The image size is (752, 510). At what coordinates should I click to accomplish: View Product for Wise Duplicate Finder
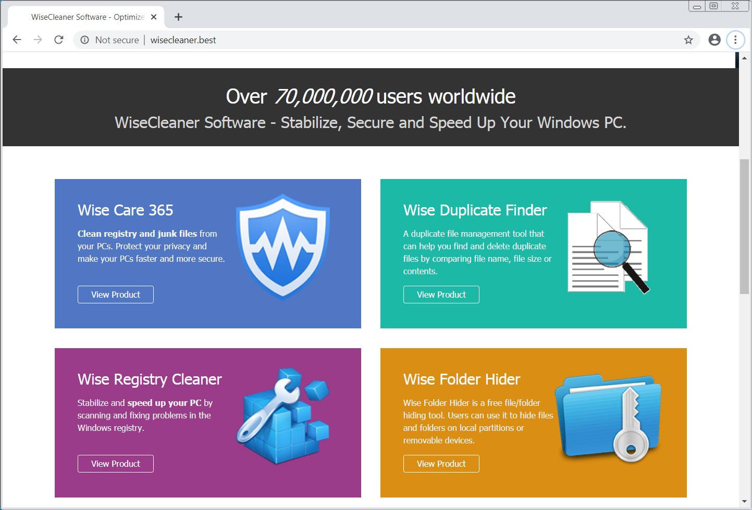[x=441, y=295]
